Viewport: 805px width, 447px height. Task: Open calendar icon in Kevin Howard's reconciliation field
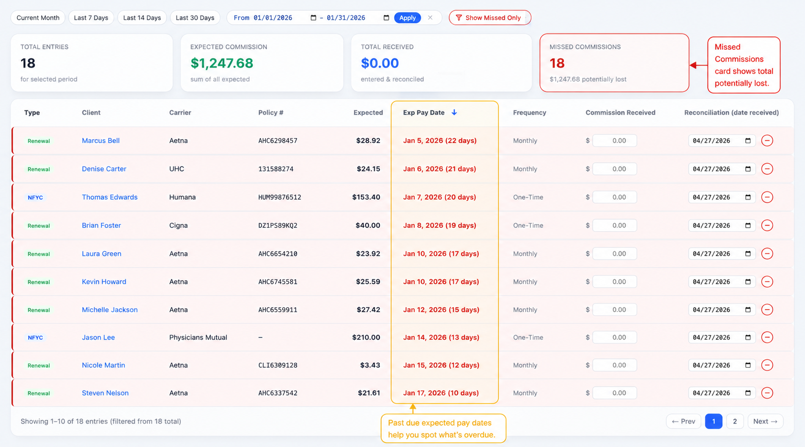(748, 281)
